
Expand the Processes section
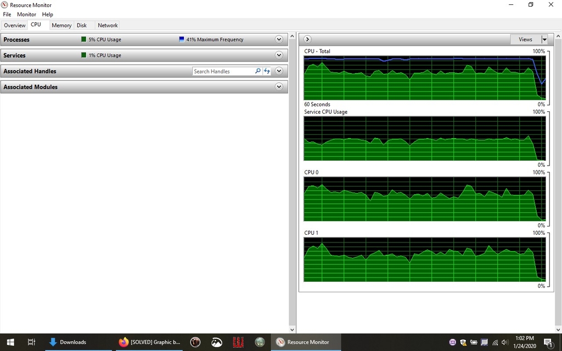279,39
